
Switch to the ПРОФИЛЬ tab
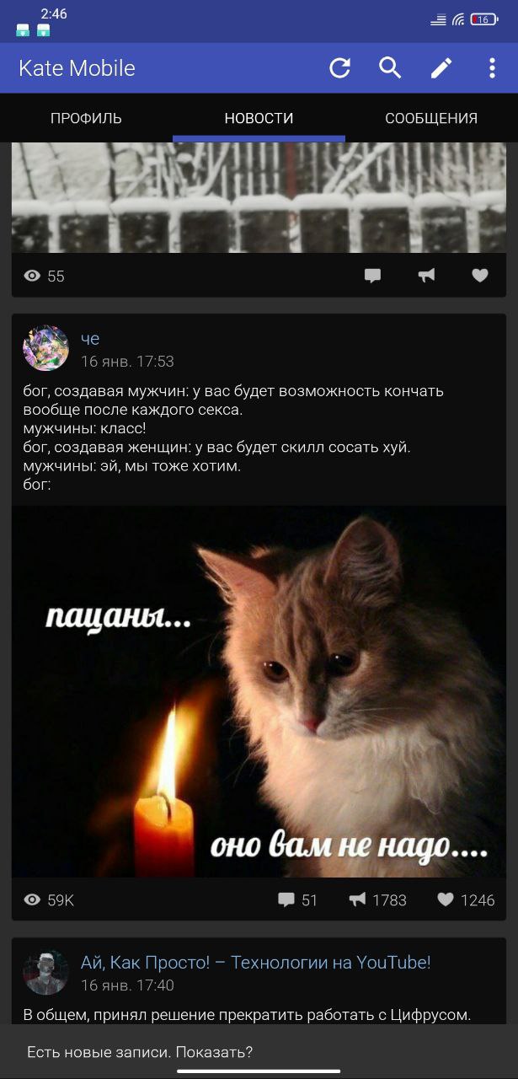point(86,118)
